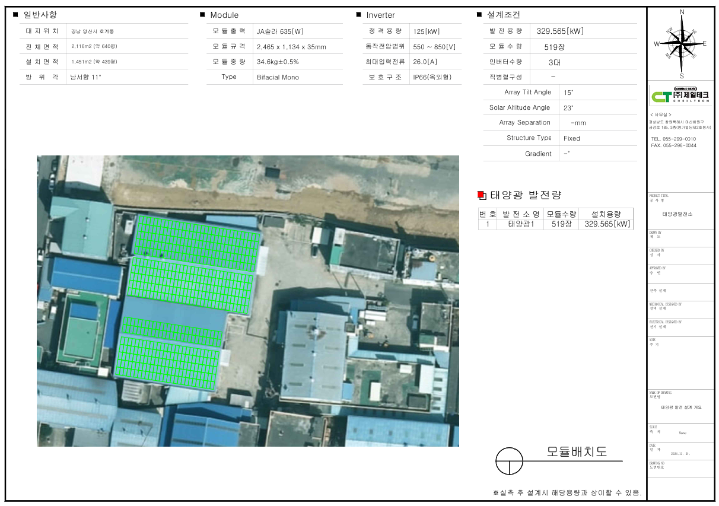719x506 pixels.
Task: Select the Array Tilt Angle 15° value
Action: 568,93
